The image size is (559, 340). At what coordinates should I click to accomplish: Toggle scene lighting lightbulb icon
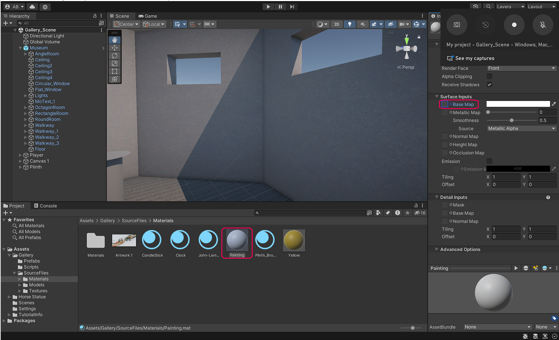click(x=350, y=24)
